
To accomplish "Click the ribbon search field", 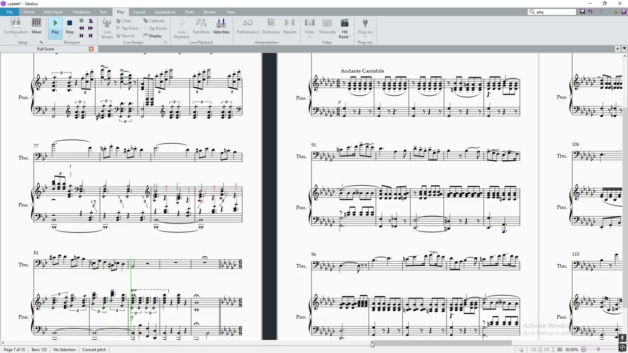I will (x=552, y=12).
